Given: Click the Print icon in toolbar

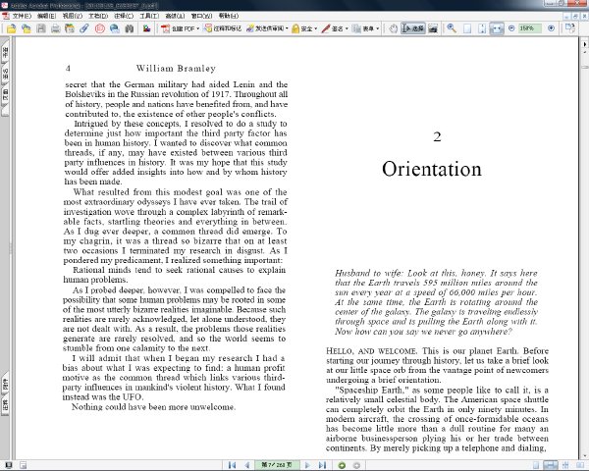Looking at the screenshot, I should (x=56, y=28).
